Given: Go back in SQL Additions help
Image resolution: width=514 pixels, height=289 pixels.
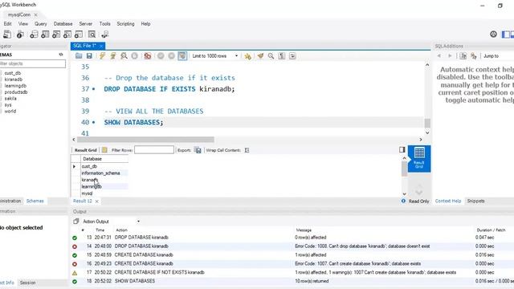Looking at the screenshot, I should point(439,56).
